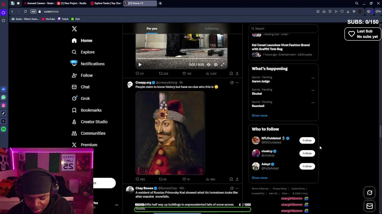382x214 pixels.
Task: Open the more options for Baseball trend
Action: (x=313, y=103)
